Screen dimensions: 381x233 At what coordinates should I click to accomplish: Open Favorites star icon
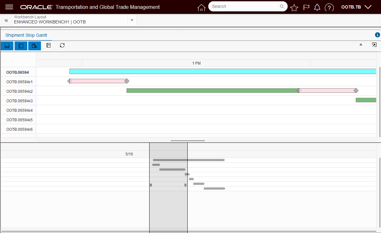point(294,8)
